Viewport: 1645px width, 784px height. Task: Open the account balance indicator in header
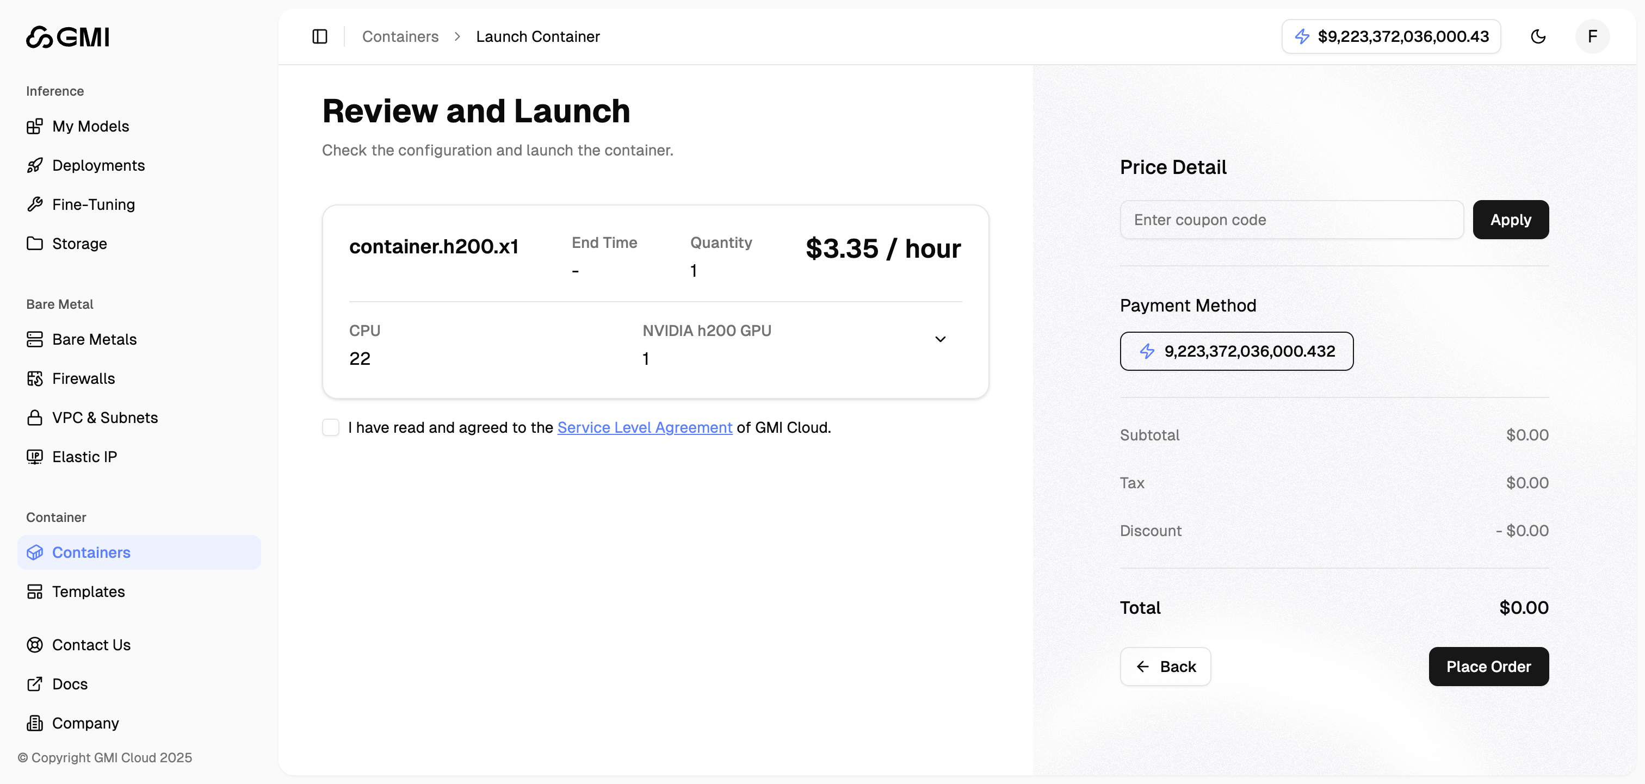[1391, 36]
